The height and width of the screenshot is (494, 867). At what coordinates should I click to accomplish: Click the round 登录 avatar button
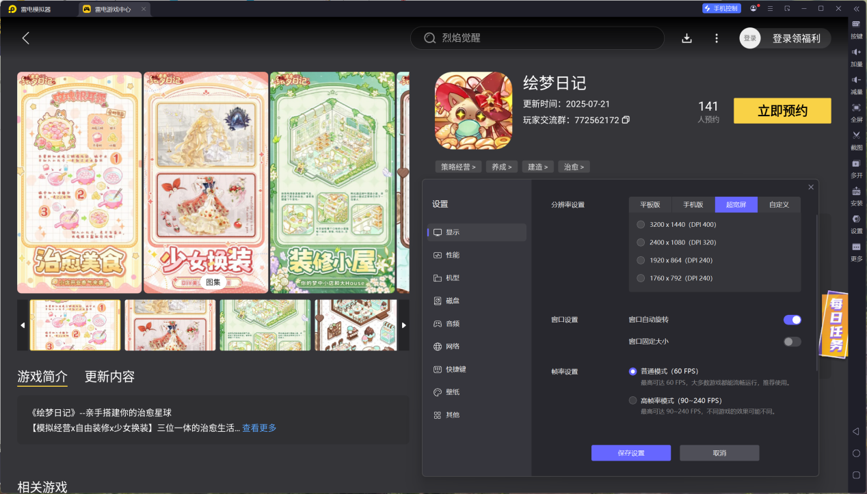[x=750, y=38]
